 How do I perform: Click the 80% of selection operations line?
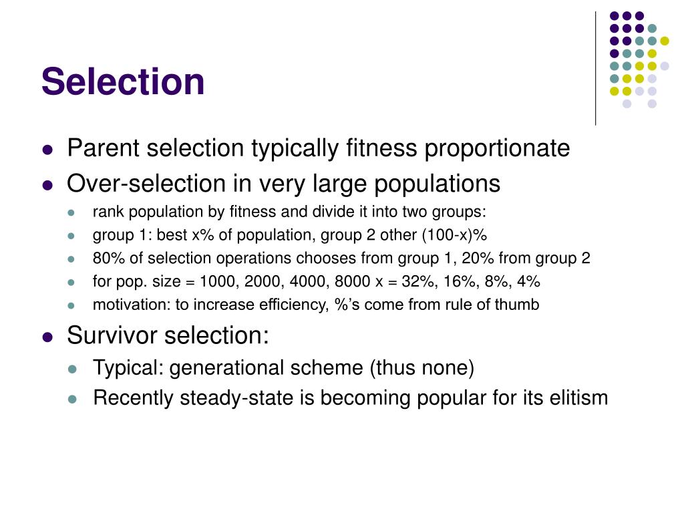[x=341, y=259]
